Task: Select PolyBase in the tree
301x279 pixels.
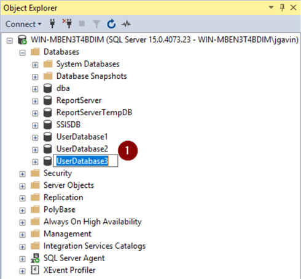Action: tap(60, 209)
